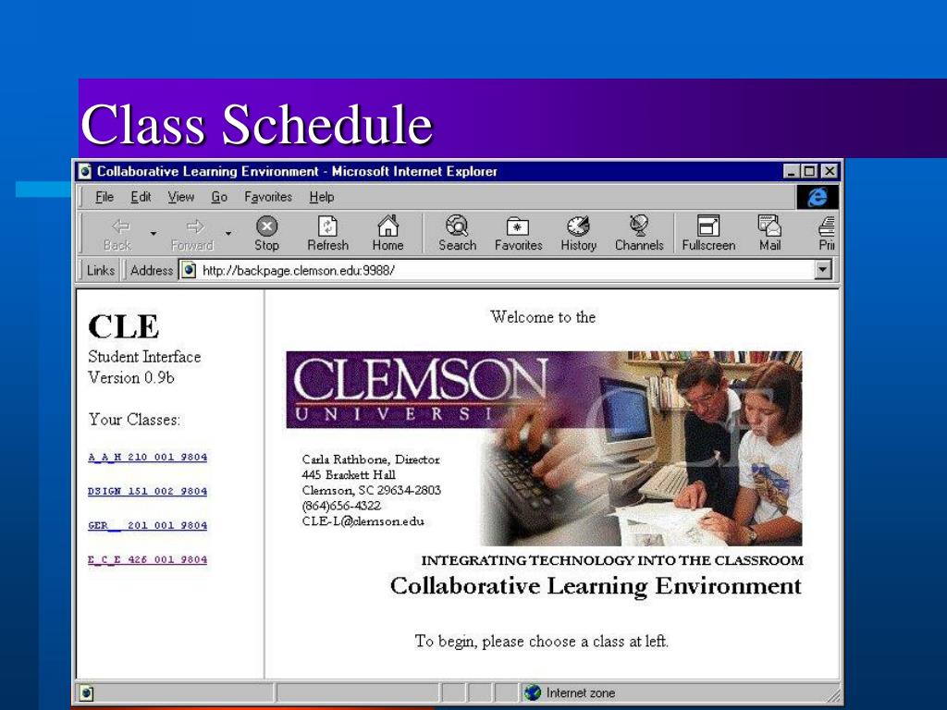The width and height of the screenshot is (947, 710).
Task: Click the Forward arrow toolbar icon
Action: pos(194,227)
